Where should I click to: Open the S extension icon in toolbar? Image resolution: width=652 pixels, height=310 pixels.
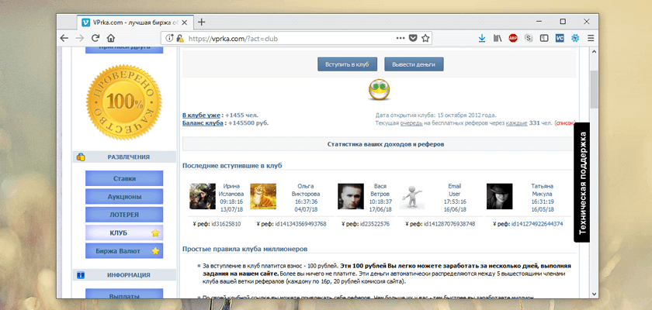point(529,38)
